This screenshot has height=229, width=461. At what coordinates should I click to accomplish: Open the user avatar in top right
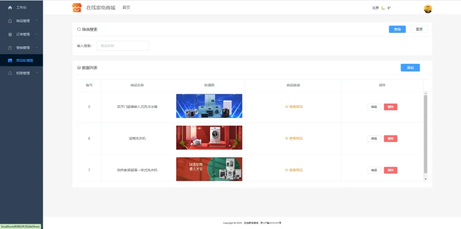(428, 8)
